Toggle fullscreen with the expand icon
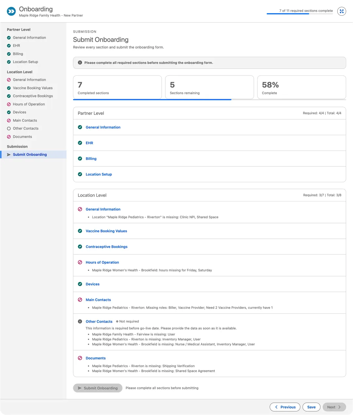 pos(342,11)
